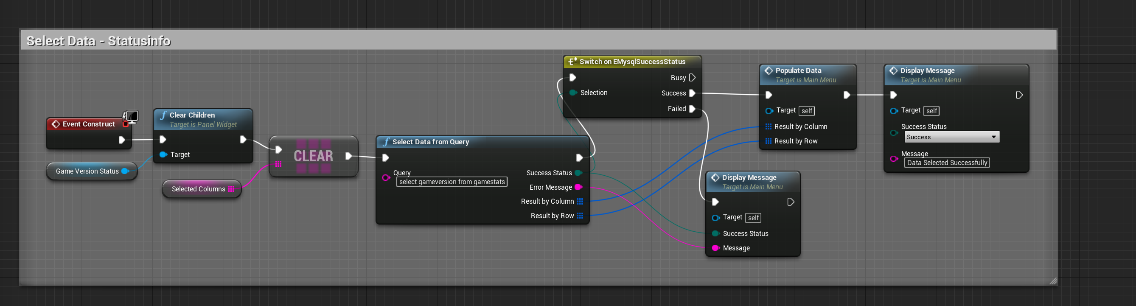The image size is (1136, 306).
Task: Click the CLEAR node exec input pin
Action: click(278, 149)
